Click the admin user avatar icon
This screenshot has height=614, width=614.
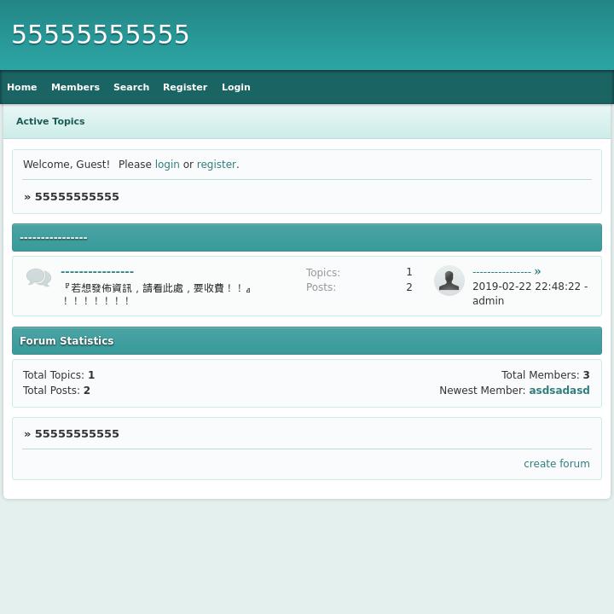[449, 281]
